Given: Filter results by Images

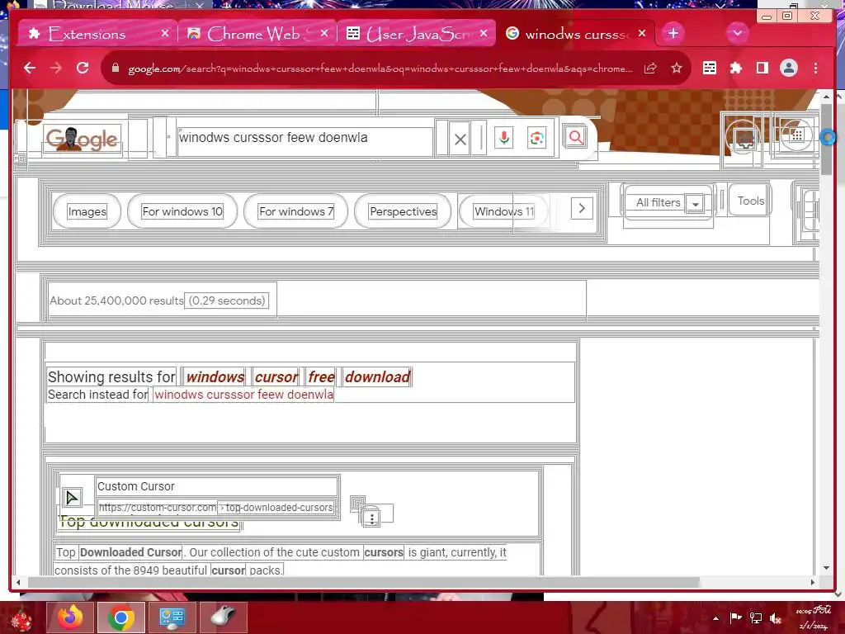Looking at the screenshot, I should [87, 211].
